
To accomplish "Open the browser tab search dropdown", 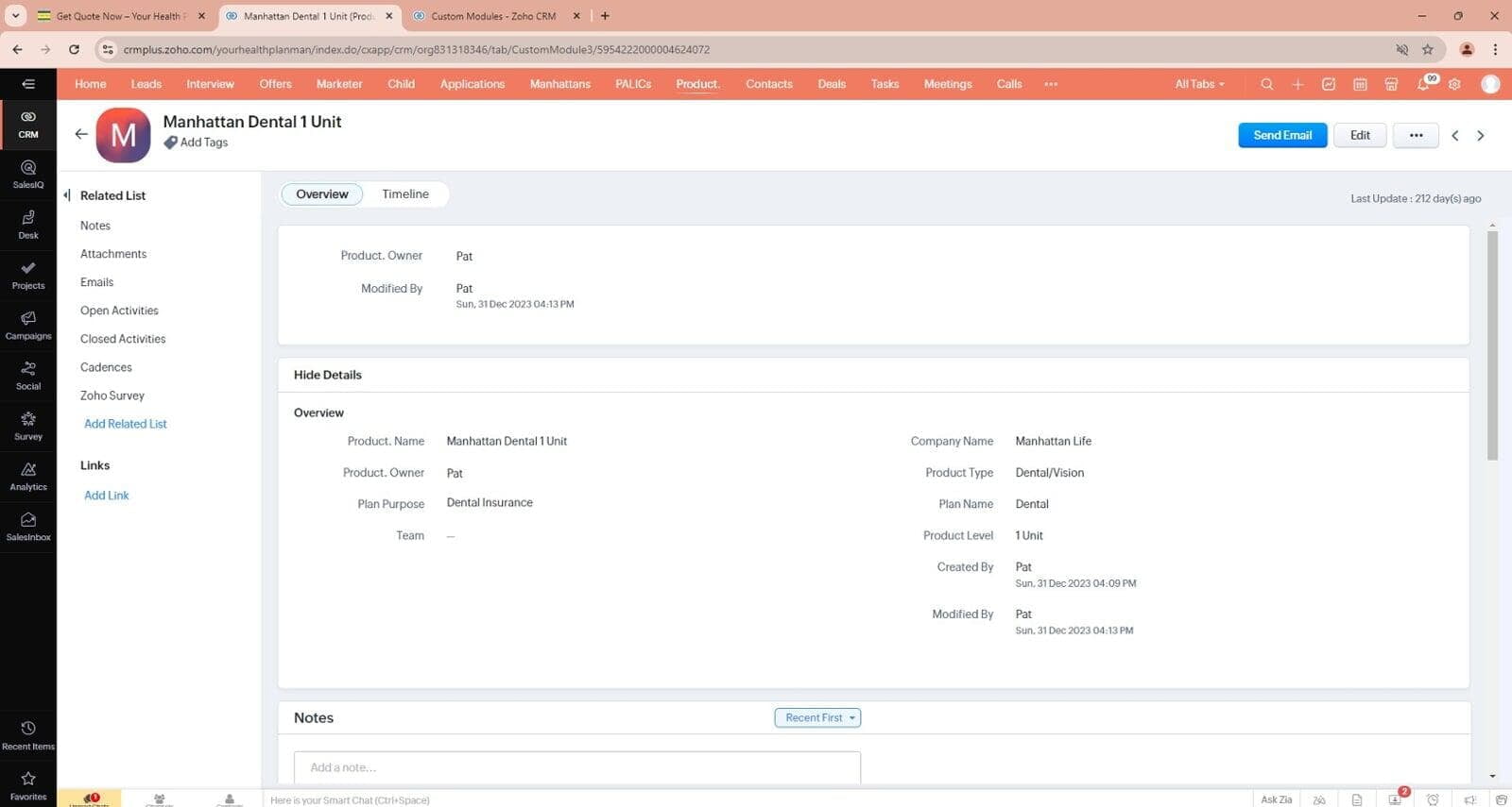I will (16, 16).
